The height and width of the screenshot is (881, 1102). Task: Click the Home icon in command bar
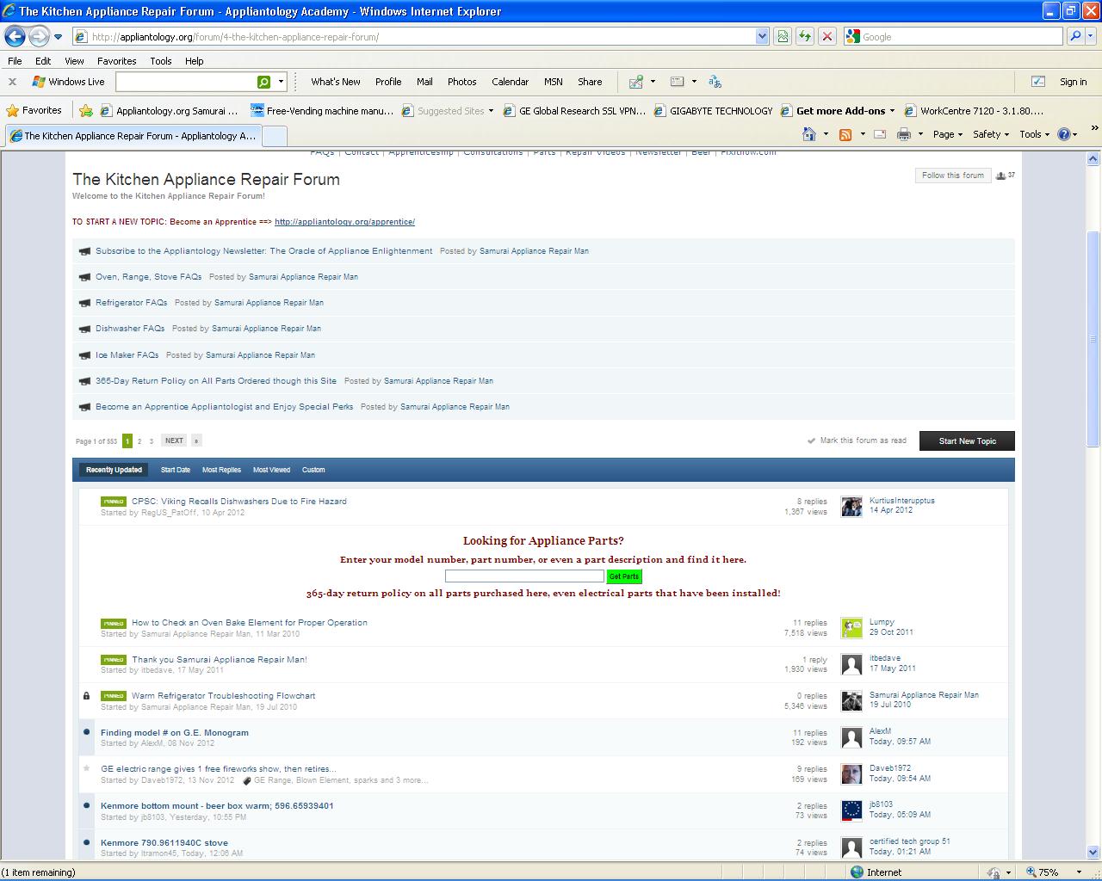coord(809,134)
